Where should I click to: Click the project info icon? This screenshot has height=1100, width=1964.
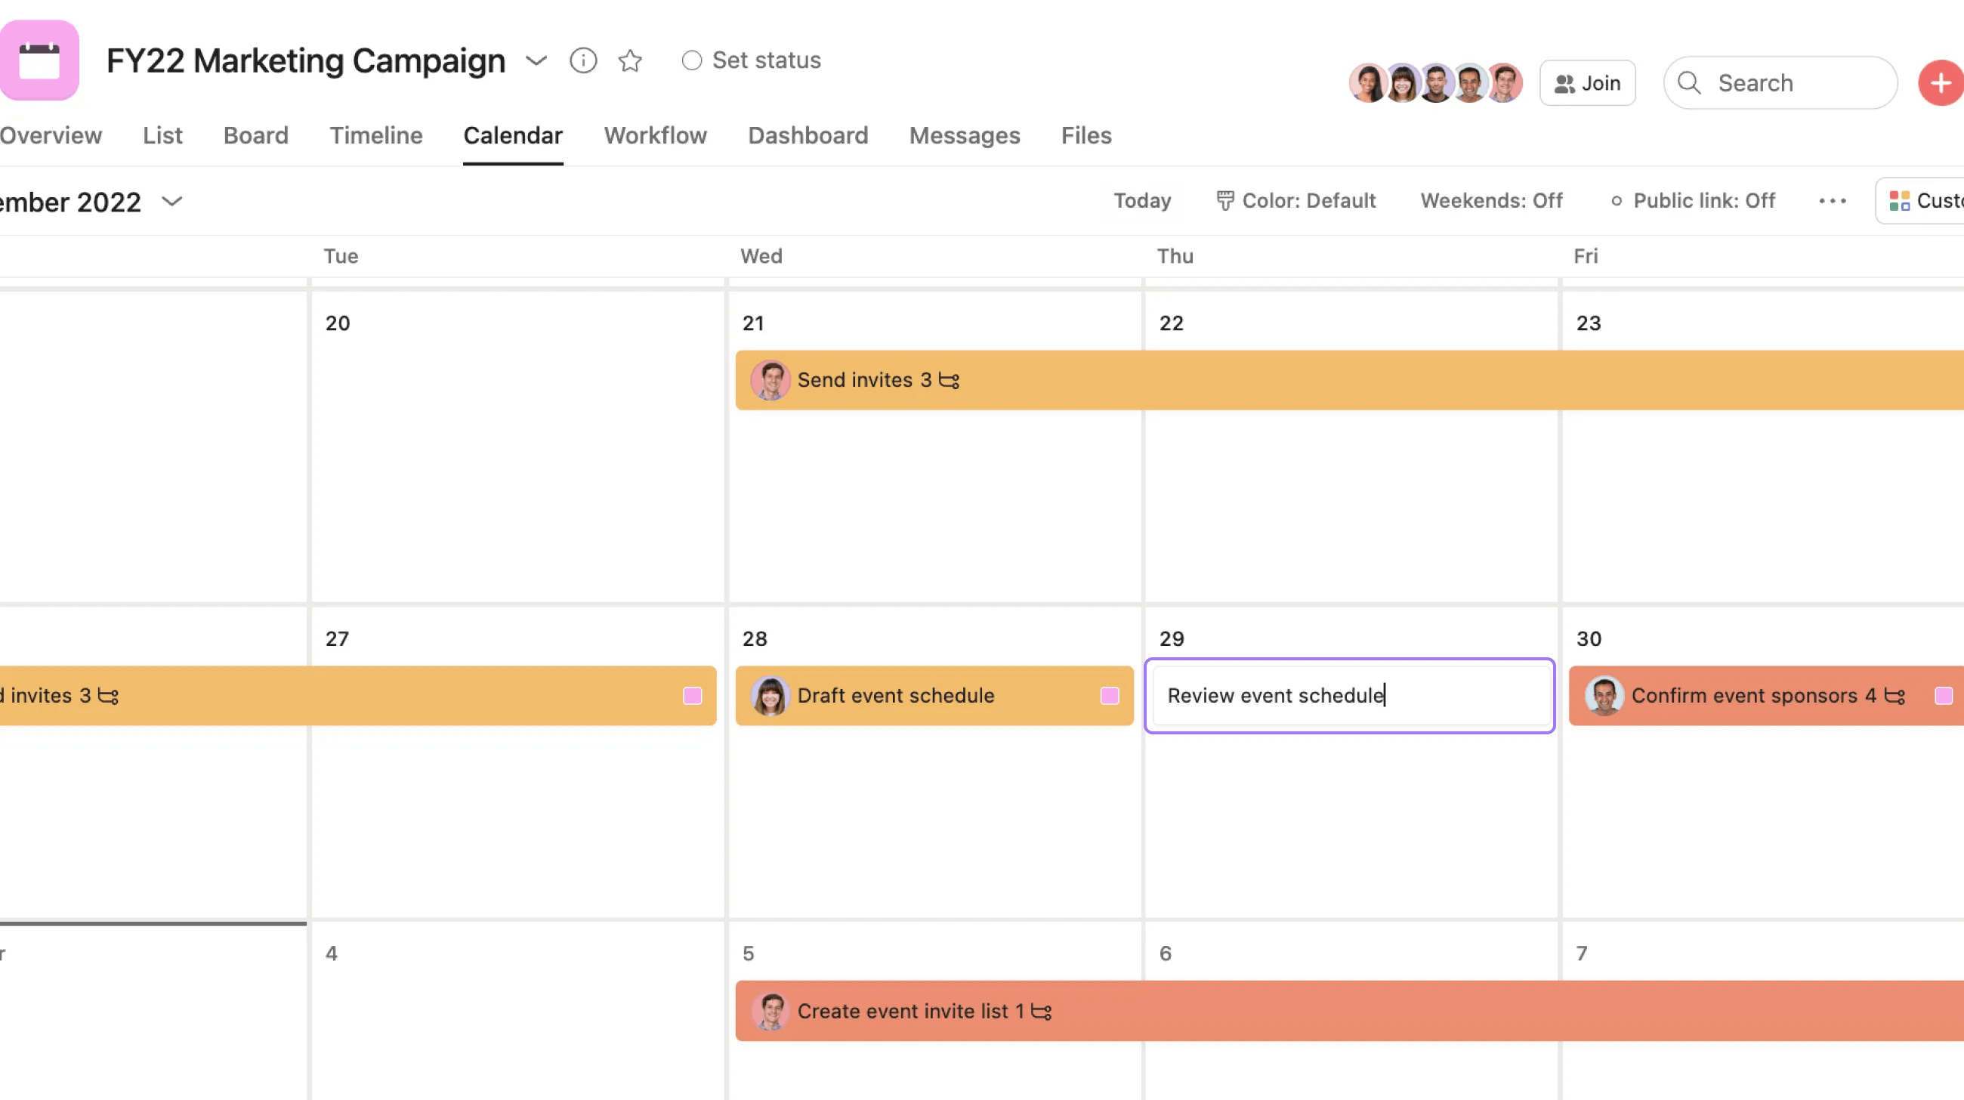(583, 60)
